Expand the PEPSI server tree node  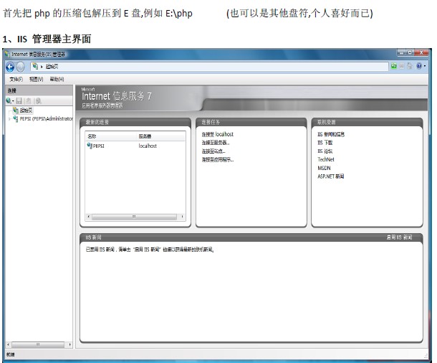9,119
